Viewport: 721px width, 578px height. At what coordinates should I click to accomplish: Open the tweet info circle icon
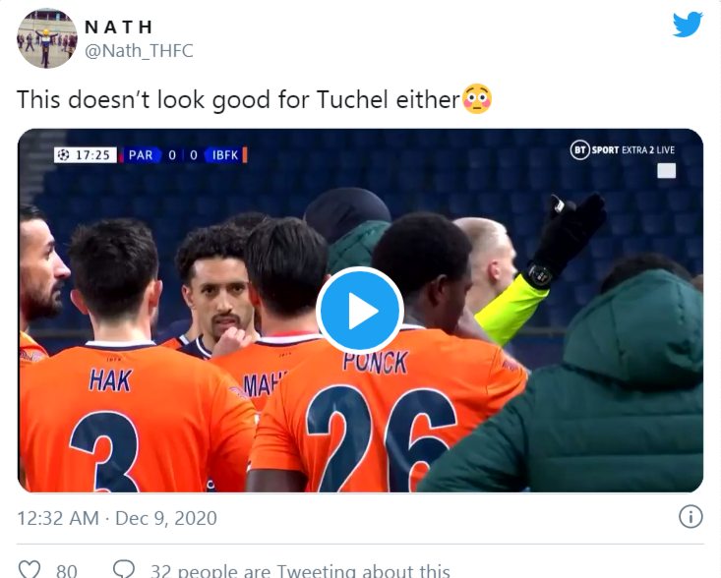pyautogui.click(x=691, y=517)
